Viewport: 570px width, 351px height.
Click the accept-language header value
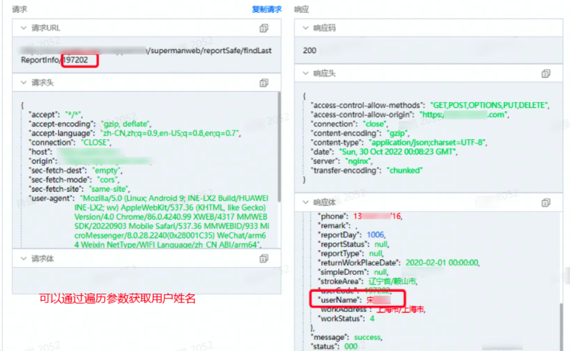[170, 133]
